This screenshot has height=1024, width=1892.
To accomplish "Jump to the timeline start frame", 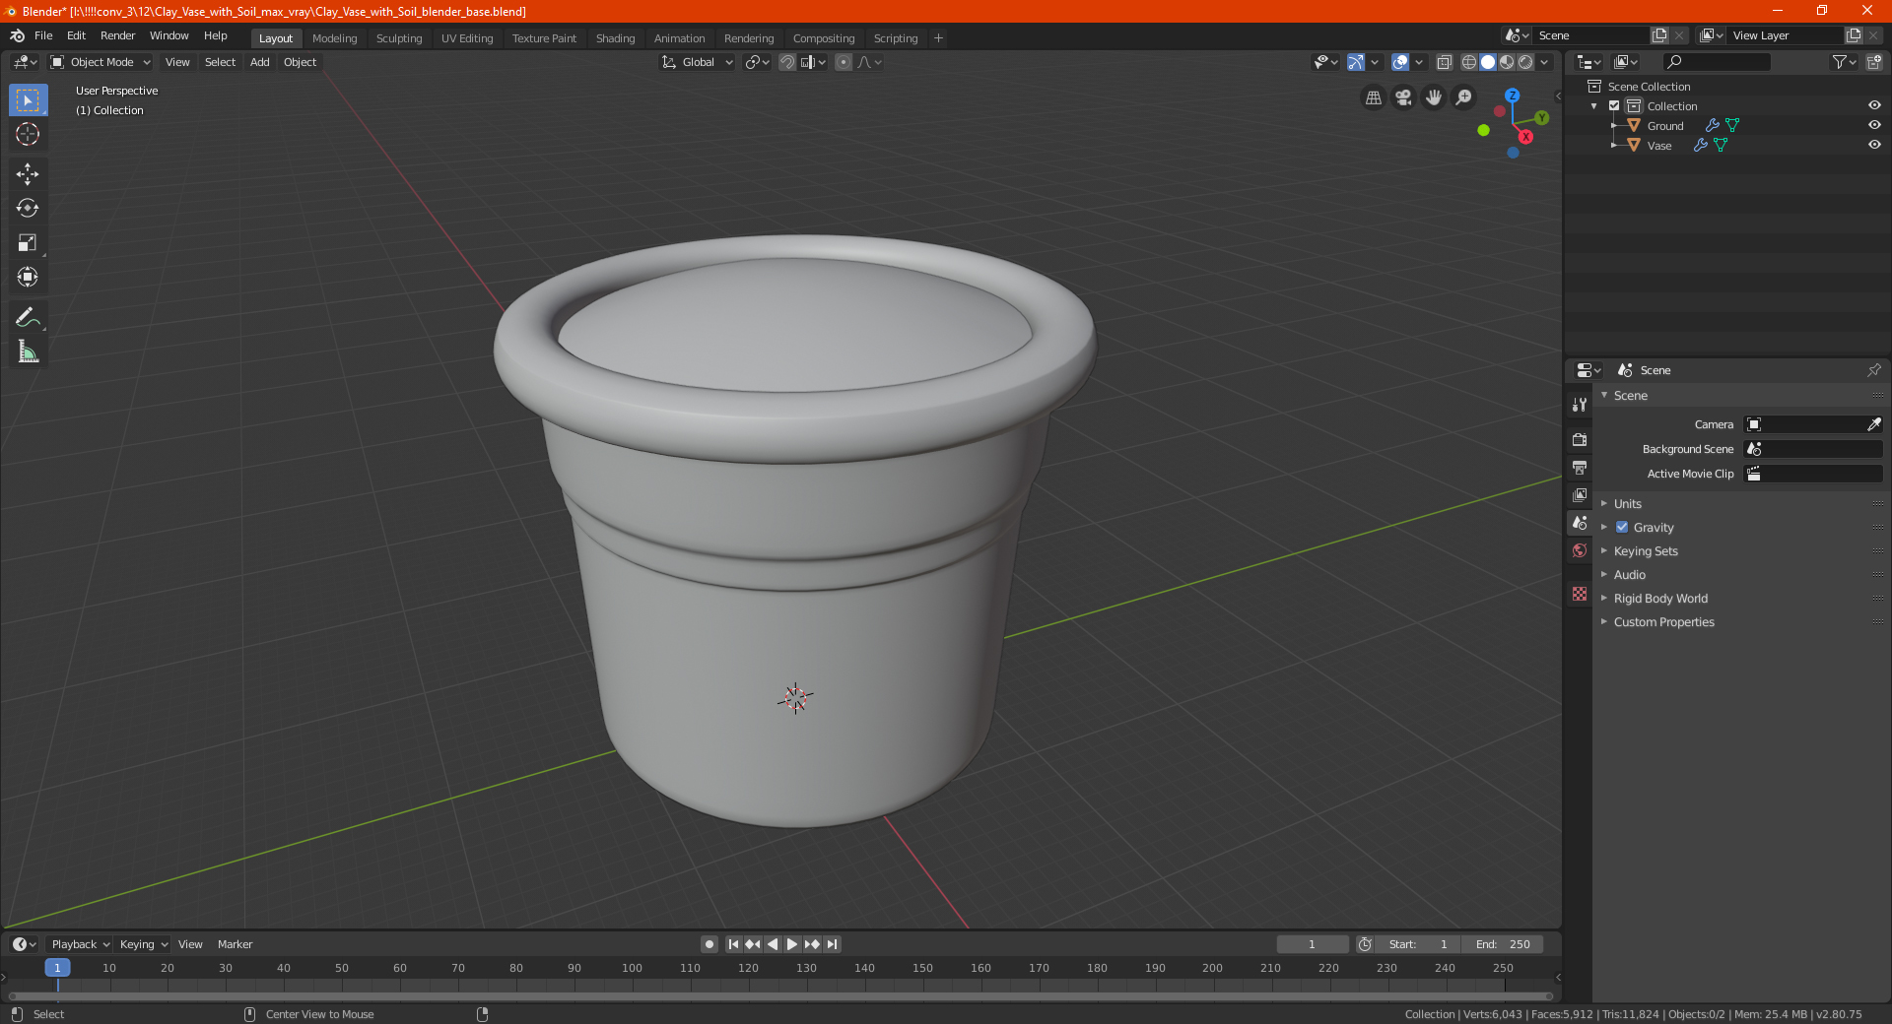I will pyautogui.click(x=733, y=944).
